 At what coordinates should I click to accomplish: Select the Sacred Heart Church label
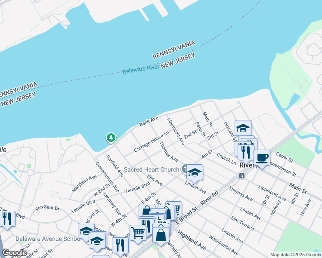(152, 169)
